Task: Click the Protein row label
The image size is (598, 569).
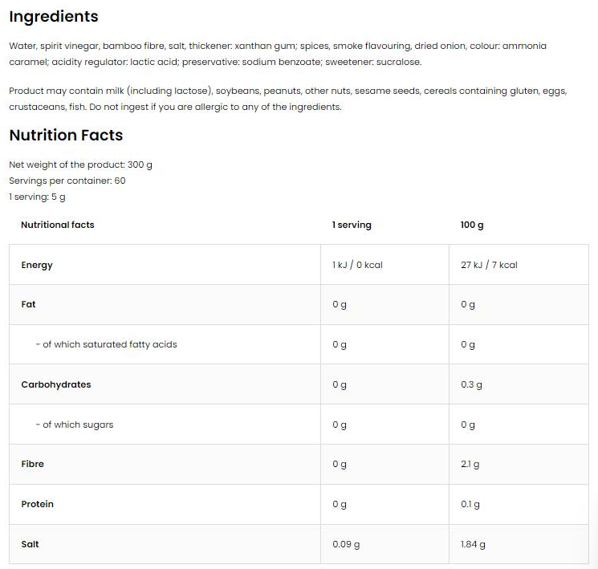Action: point(38,504)
